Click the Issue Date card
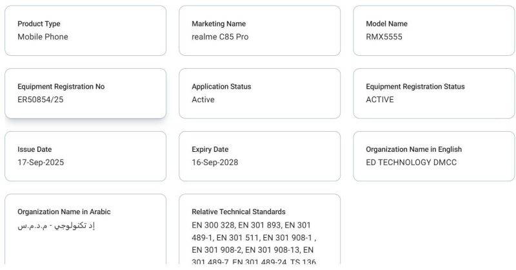 (85, 156)
